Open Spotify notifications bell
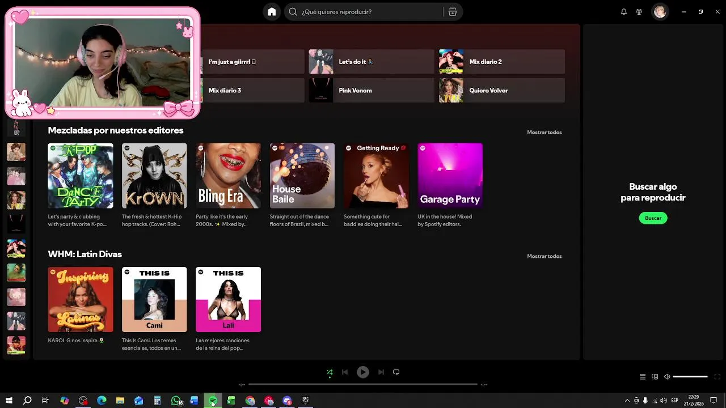Viewport: 726px width, 408px height. [624, 12]
